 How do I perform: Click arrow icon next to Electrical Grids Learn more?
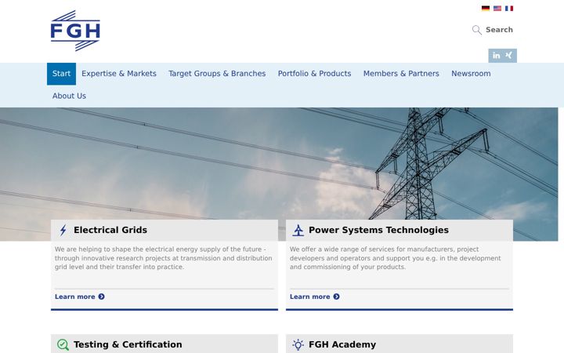click(101, 297)
